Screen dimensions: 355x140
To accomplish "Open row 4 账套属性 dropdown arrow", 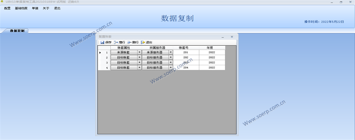I will [140, 67].
